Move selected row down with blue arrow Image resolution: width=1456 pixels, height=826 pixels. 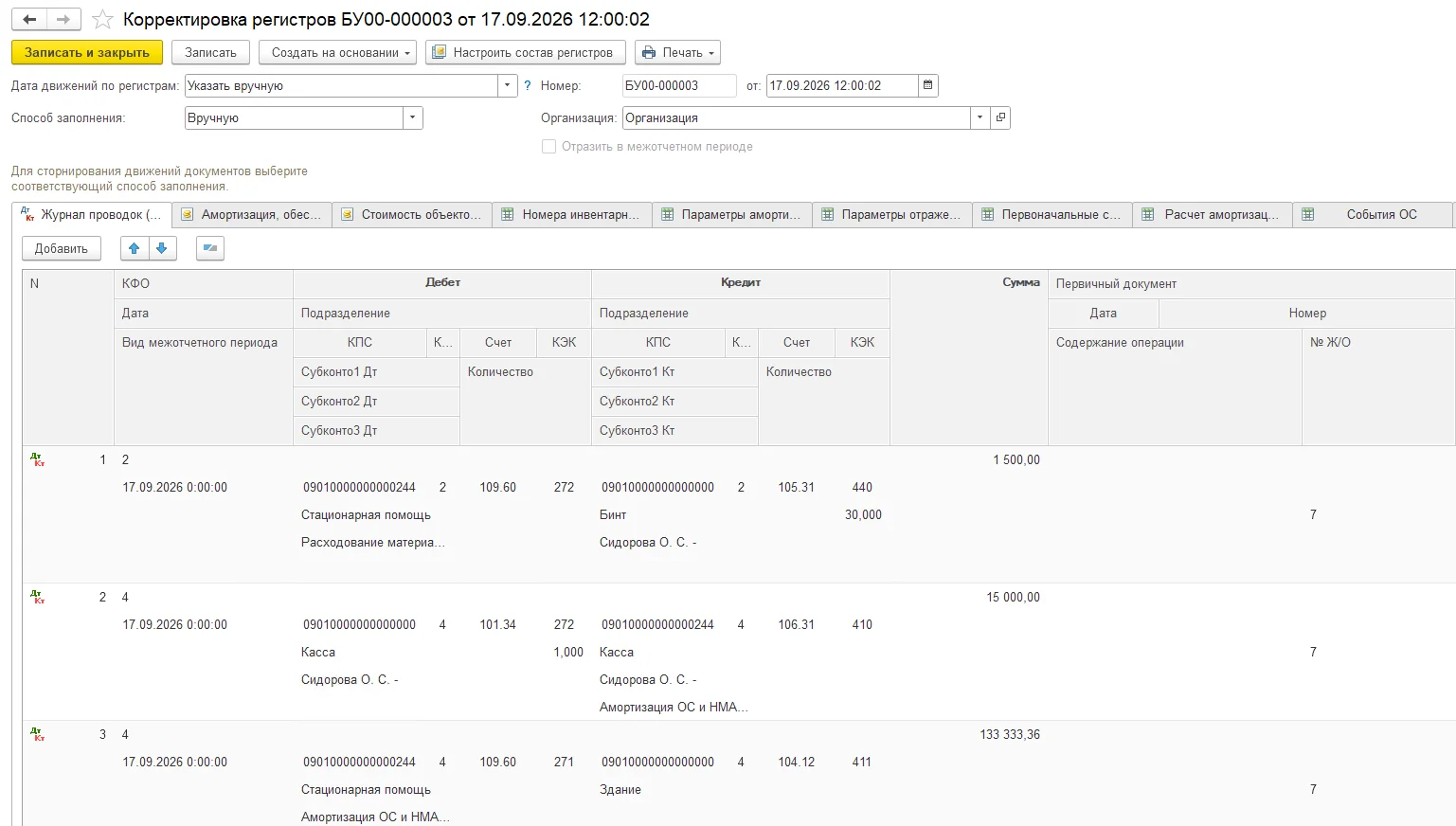tap(162, 248)
